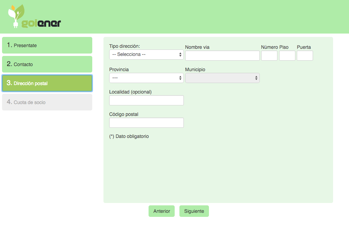This screenshot has width=349, height=225.
Task: Click the Piso input box
Action: click(x=287, y=56)
